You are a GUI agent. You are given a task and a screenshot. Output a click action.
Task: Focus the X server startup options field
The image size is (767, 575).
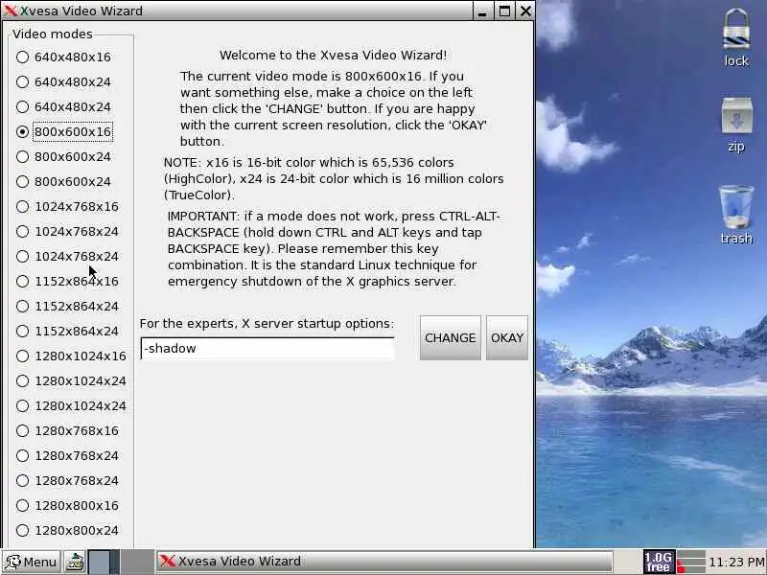pyautogui.click(x=267, y=348)
